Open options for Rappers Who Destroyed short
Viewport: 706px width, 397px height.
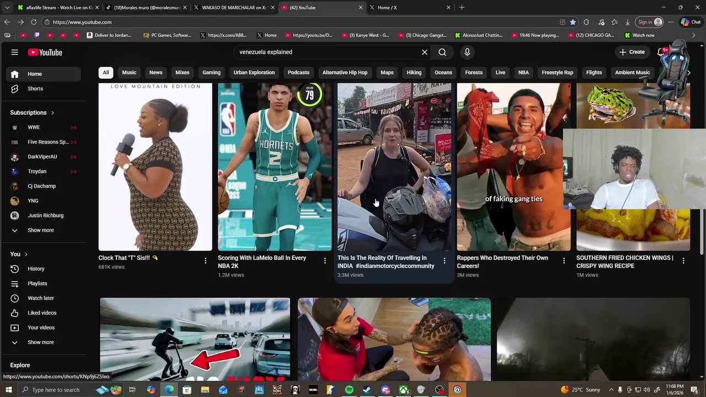point(564,260)
